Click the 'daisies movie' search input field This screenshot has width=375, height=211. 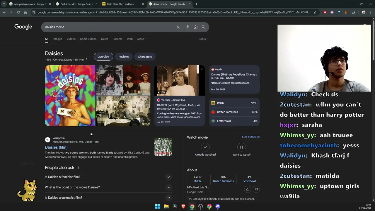(x=108, y=27)
